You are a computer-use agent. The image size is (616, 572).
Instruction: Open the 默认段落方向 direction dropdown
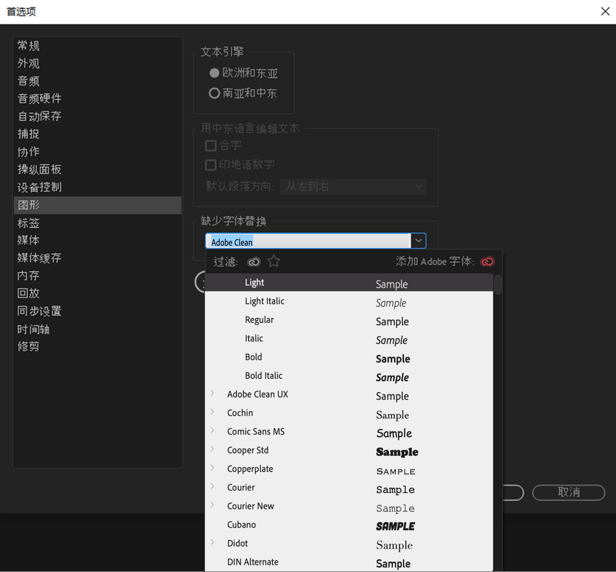click(353, 187)
